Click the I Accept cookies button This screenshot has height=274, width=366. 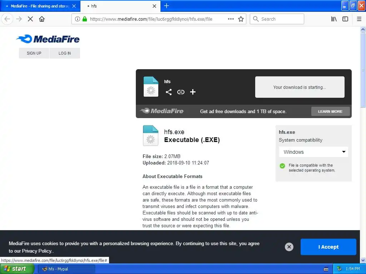click(328, 247)
